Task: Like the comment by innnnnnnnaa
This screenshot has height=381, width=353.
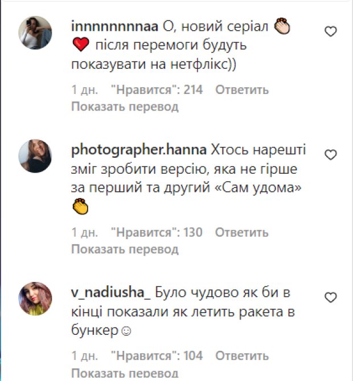Action: click(x=331, y=32)
